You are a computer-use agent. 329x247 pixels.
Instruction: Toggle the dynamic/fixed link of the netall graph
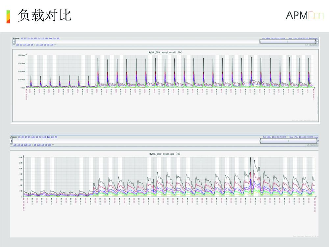tap(314, 45)
